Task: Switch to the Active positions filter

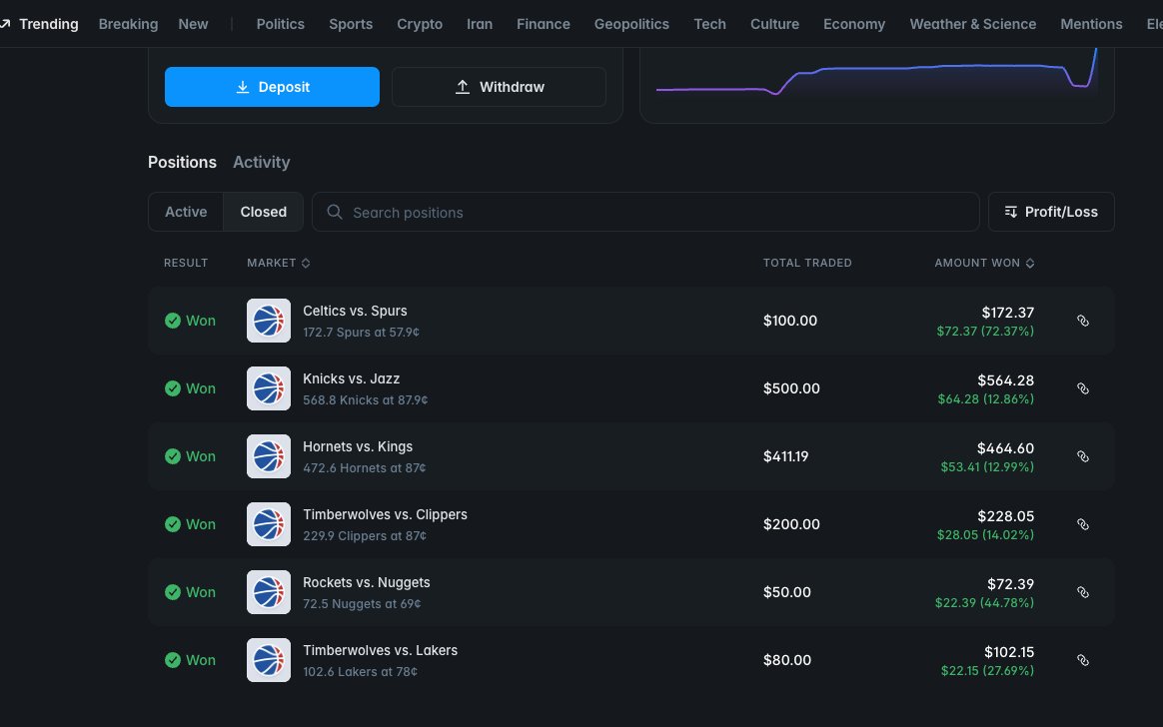Action: 186,212
